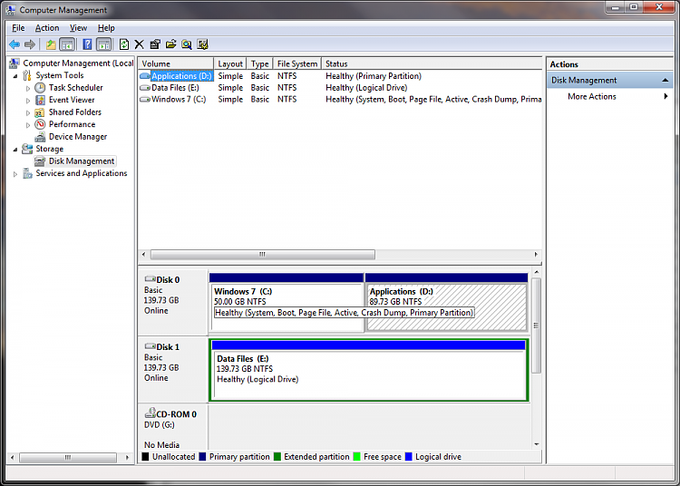Click the Disk 1 drive icon
Screen dimensions: 680x486
(150, 346)
